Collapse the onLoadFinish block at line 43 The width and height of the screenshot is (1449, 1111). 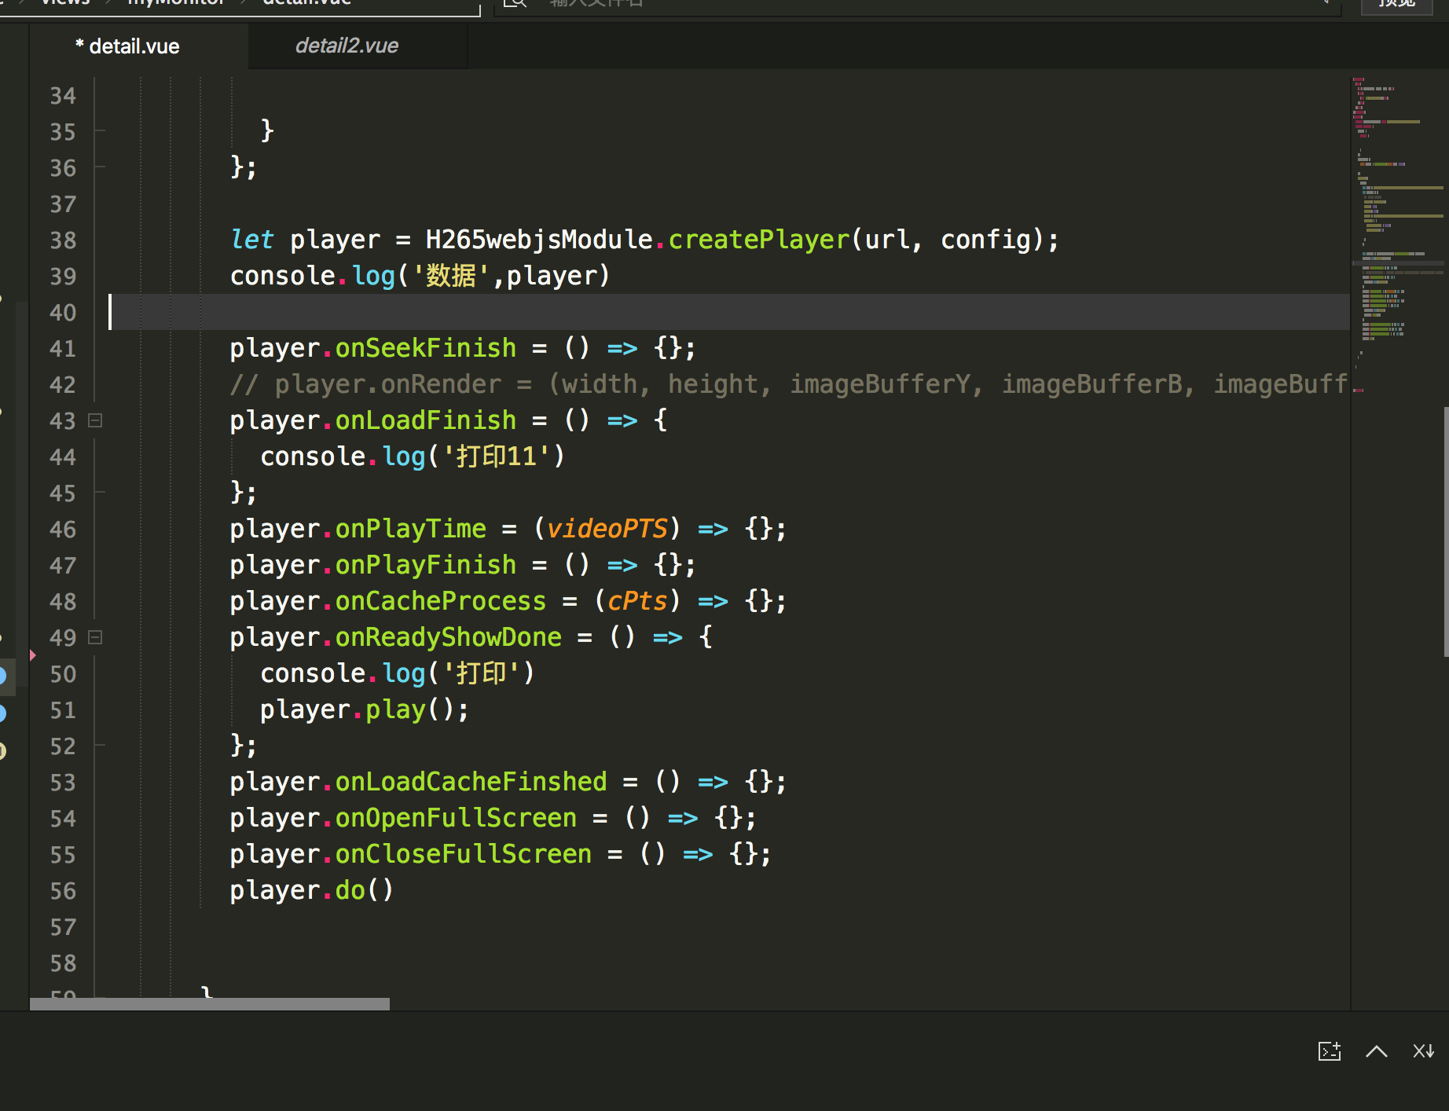coord(95,420)
